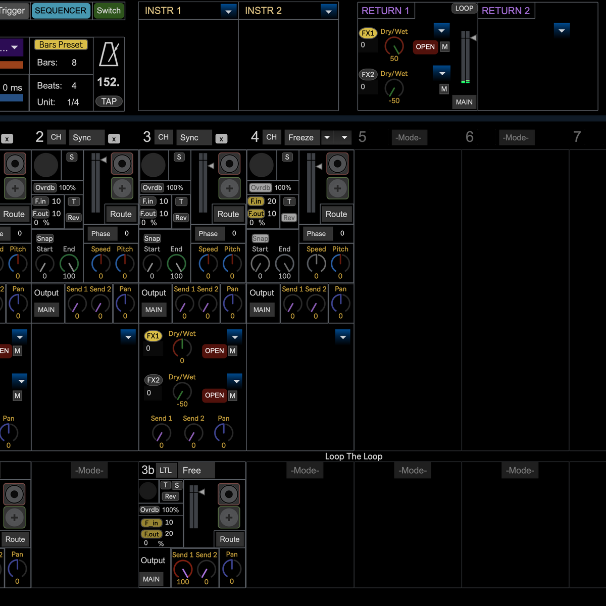Click channel 3 round loop display
Viewport: 606px width, 606px height.
point(154,165)
